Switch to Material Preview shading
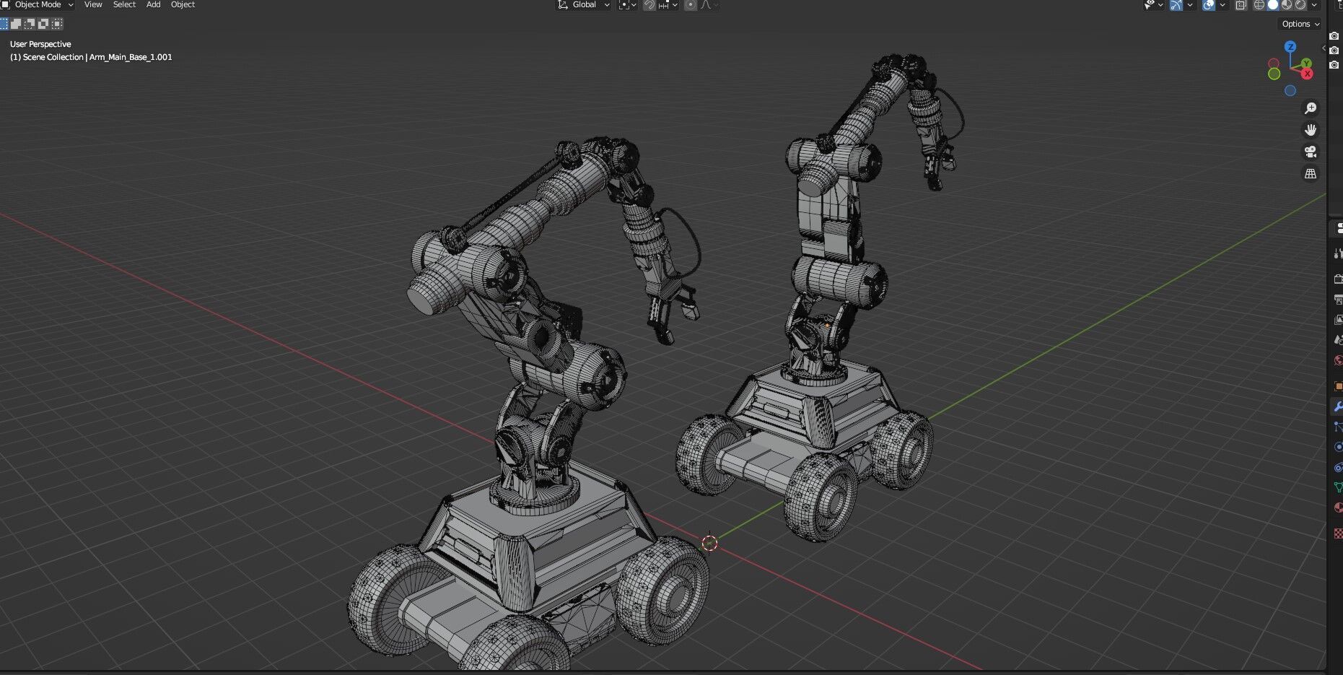This screenshot has width=1343, height=675. [1287, 5]
